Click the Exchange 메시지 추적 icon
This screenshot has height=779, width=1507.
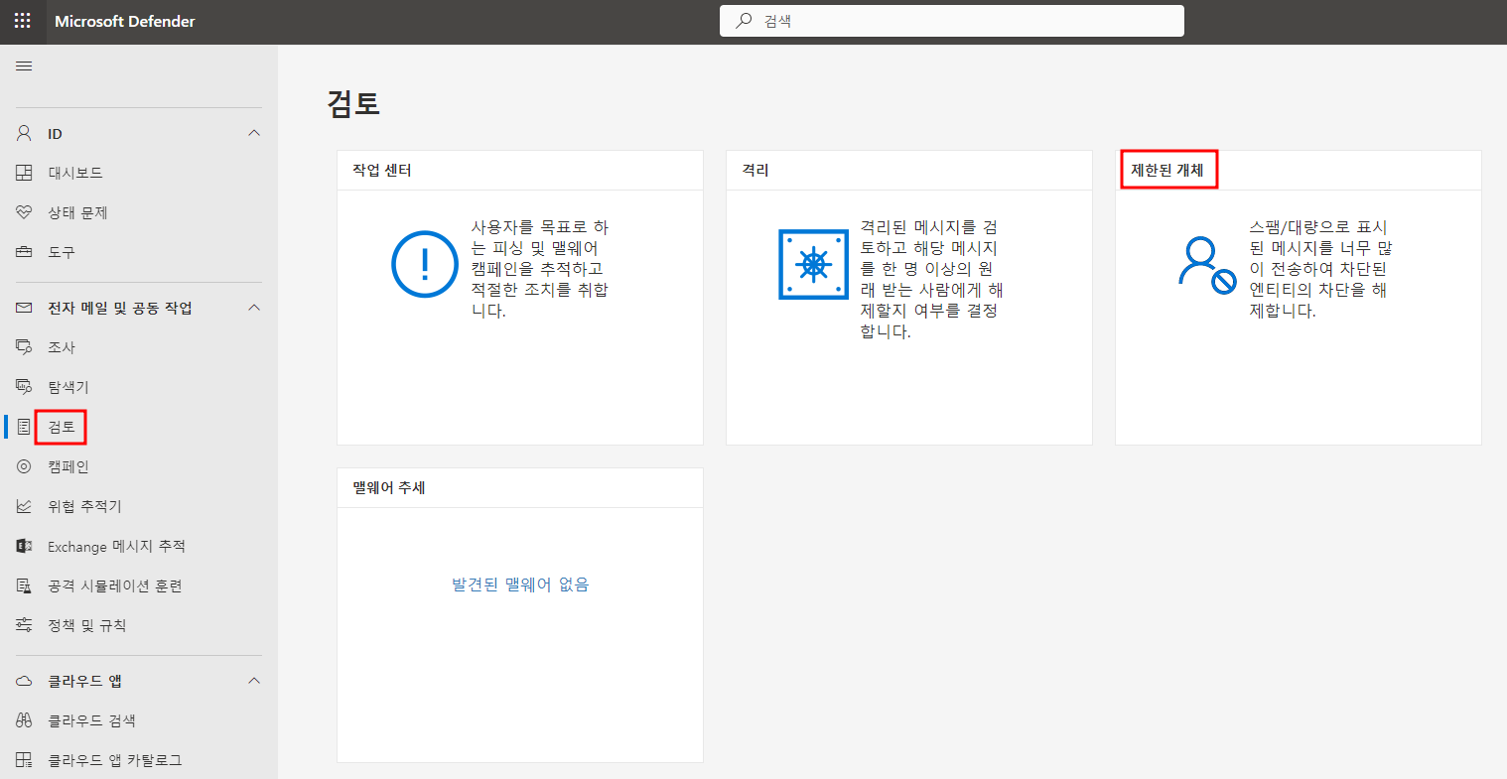[24, 546]
